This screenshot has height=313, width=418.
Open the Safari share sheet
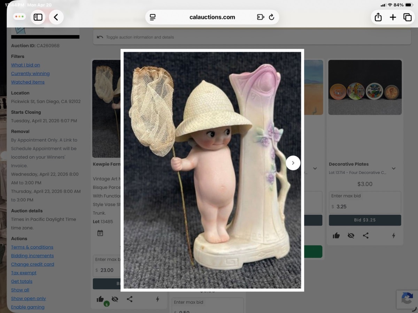pyautogui.click(x=378, y=17)
